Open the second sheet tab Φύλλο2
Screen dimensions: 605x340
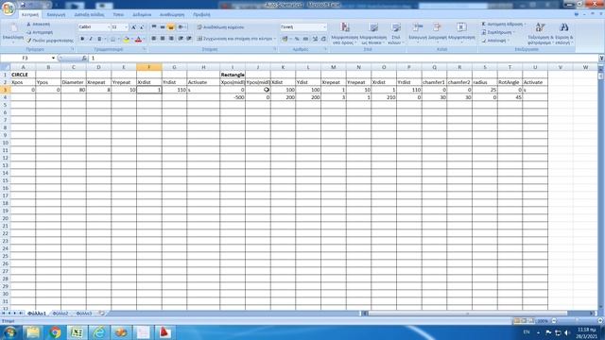tap(60, 314)
